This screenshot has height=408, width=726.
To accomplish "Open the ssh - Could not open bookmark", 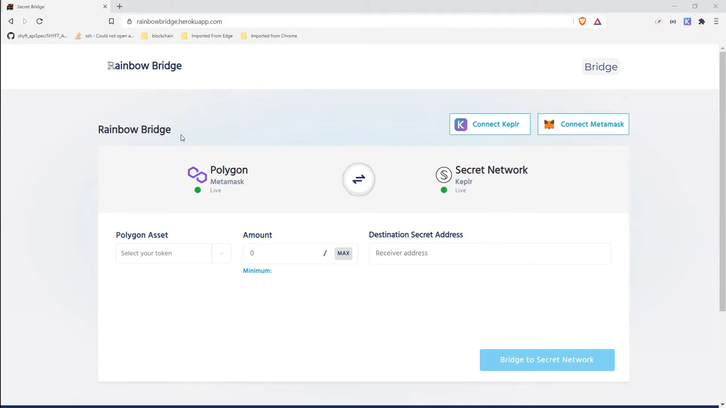I will click(x=104, y=36).
